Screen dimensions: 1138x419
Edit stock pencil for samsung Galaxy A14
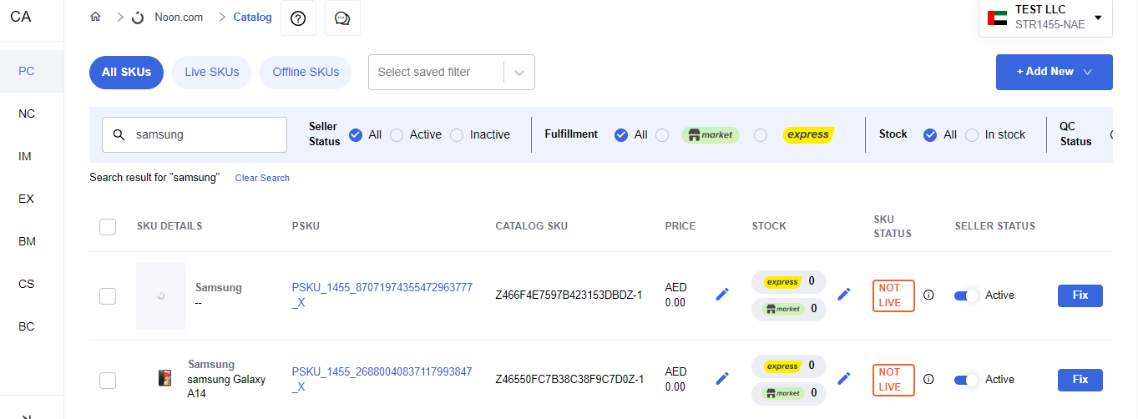844,378
